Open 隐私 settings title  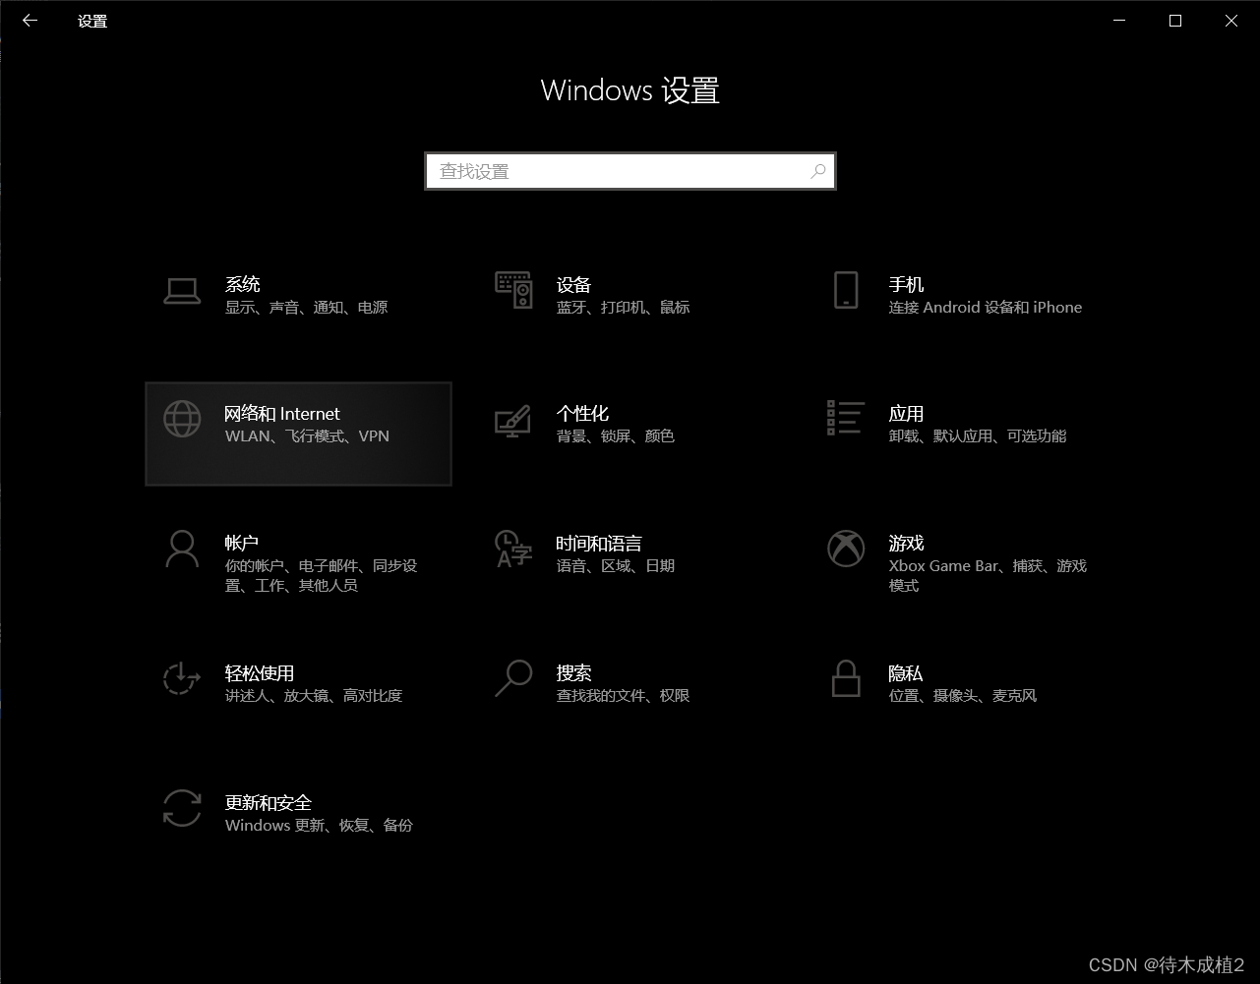pyautogui.click(x=905, y=672)
